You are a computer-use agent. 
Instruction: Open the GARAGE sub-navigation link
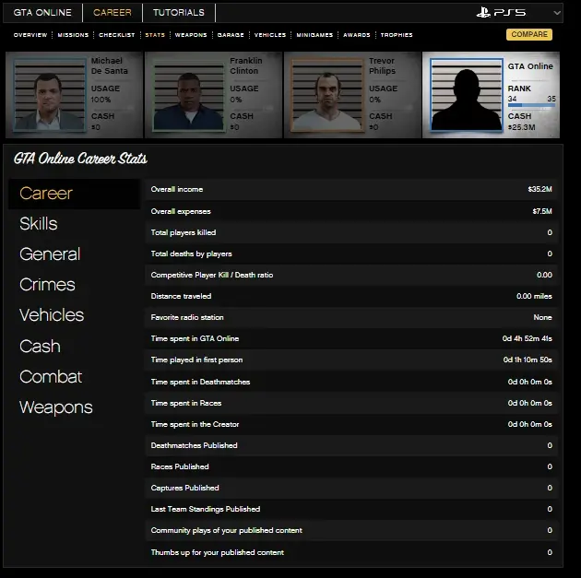[230, 35]
